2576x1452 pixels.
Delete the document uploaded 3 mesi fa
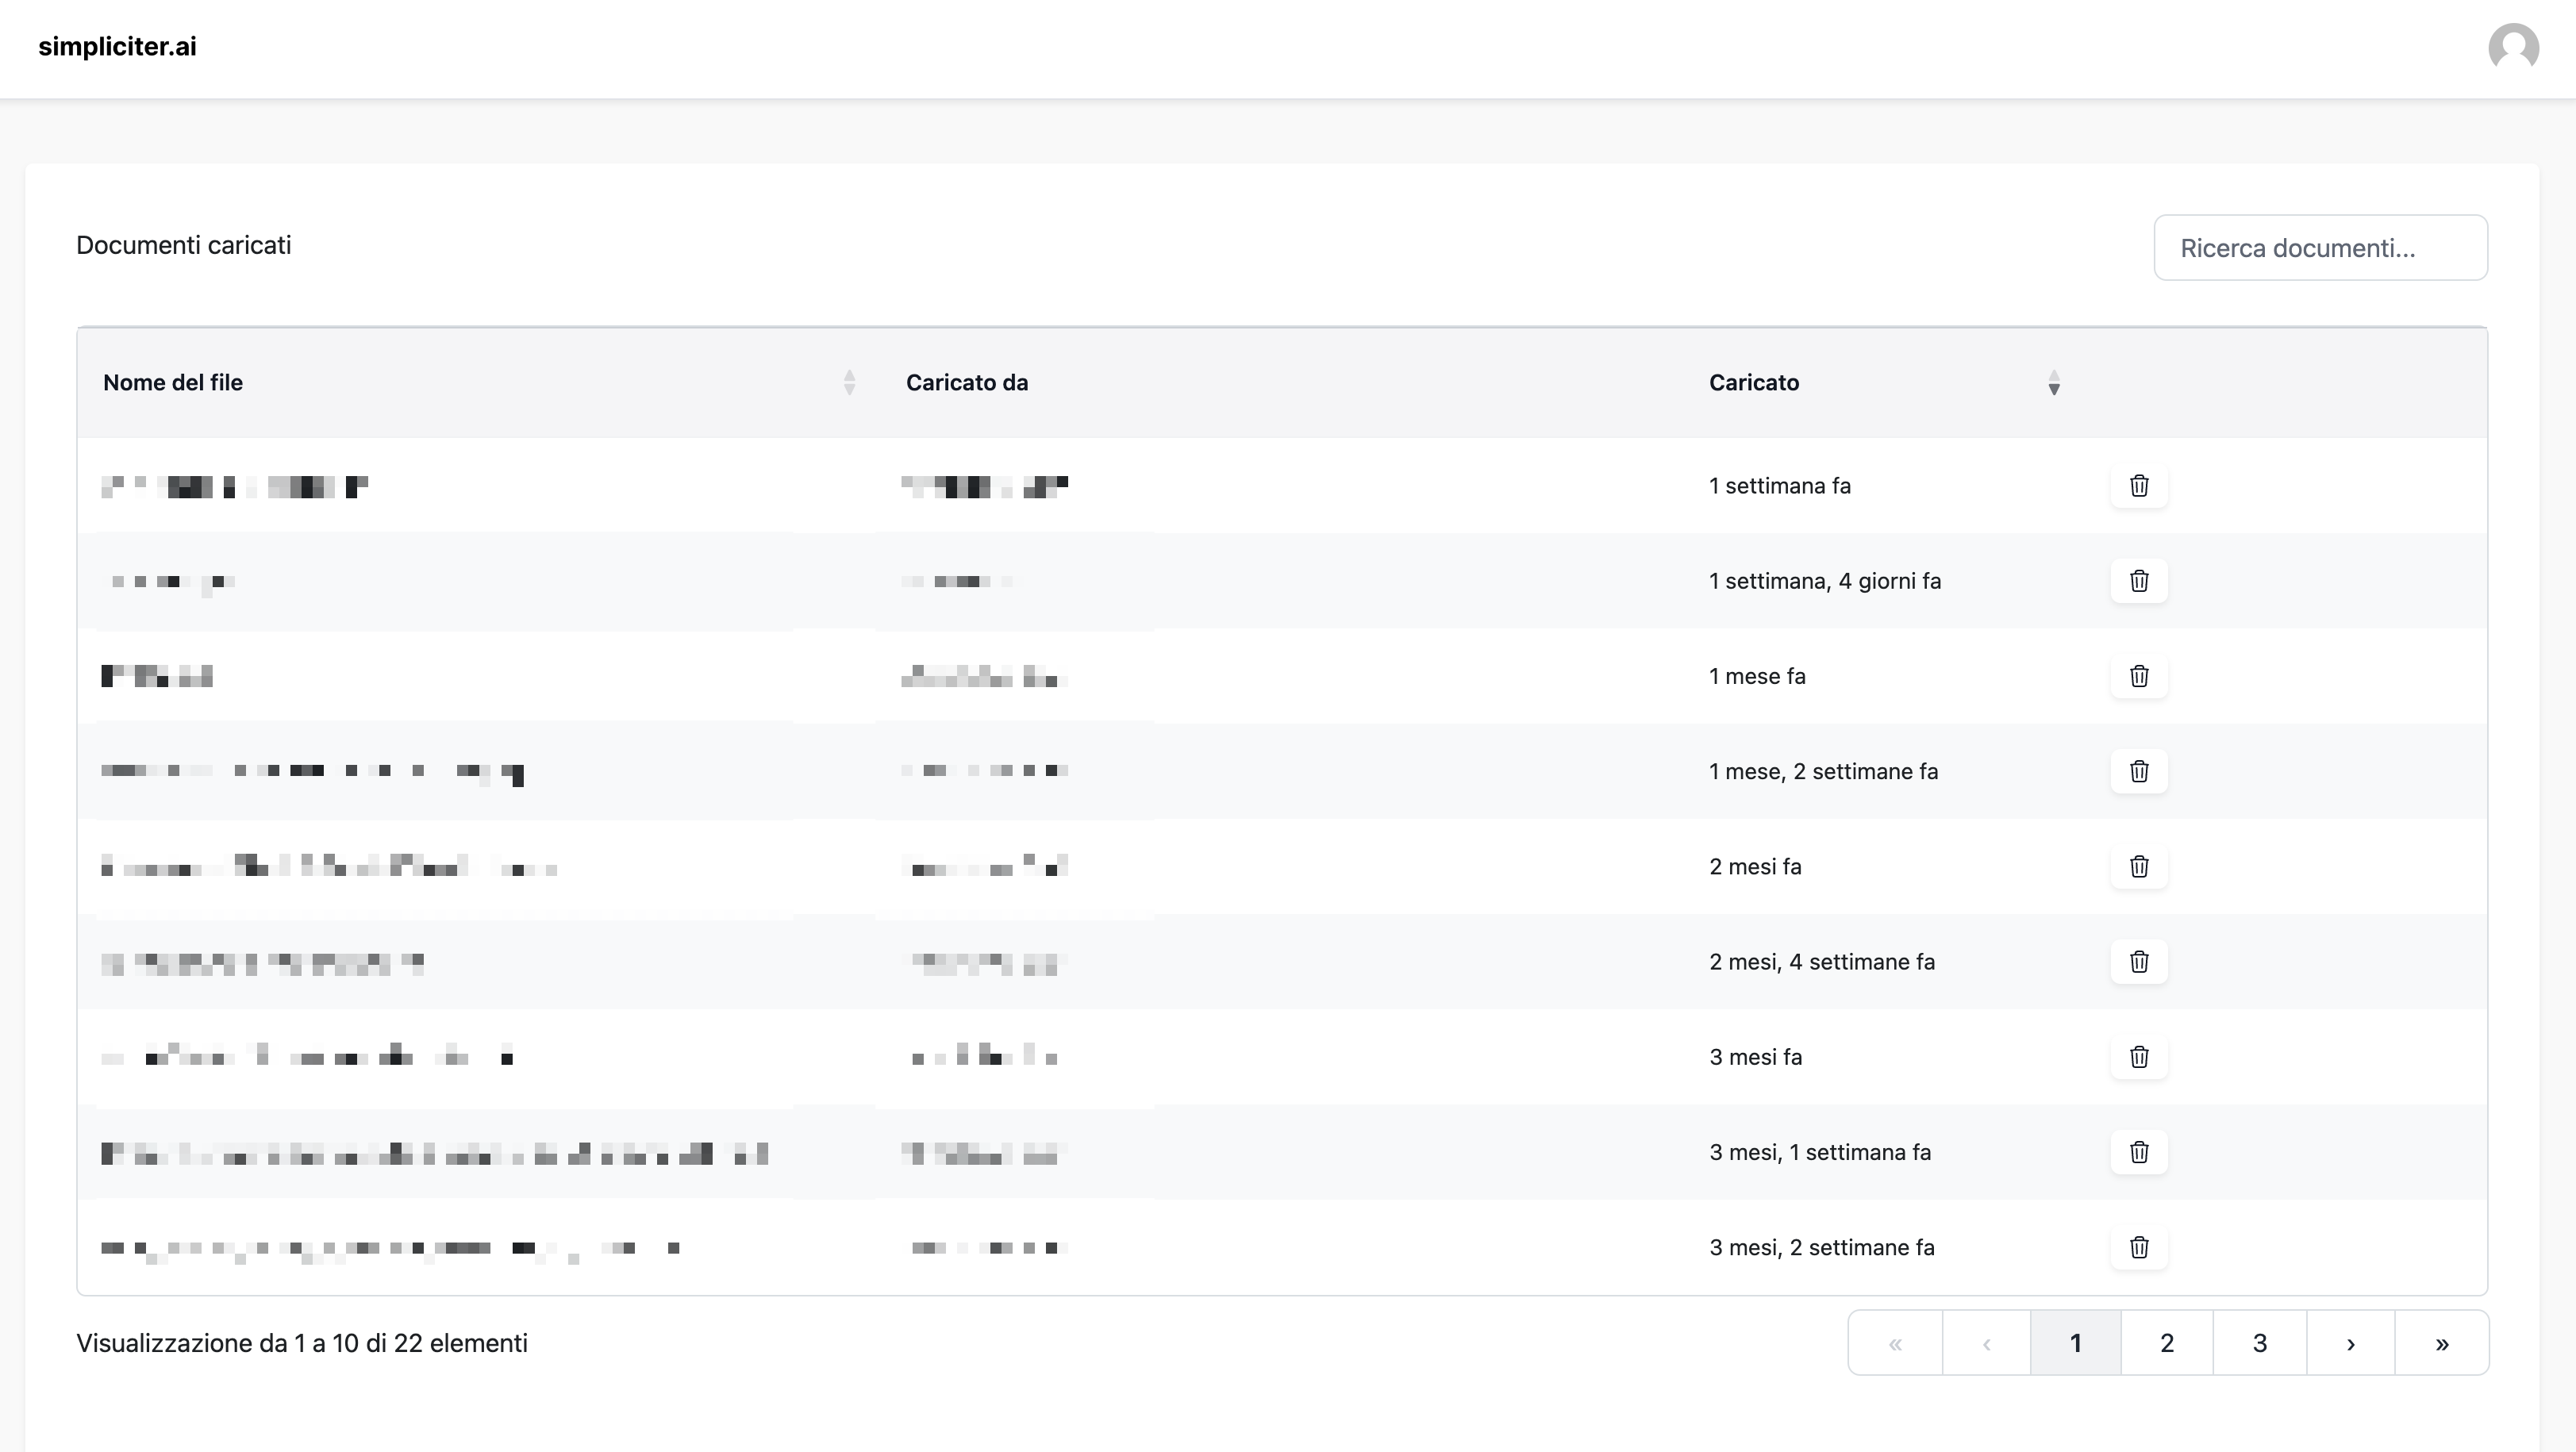point(2138,1057)
